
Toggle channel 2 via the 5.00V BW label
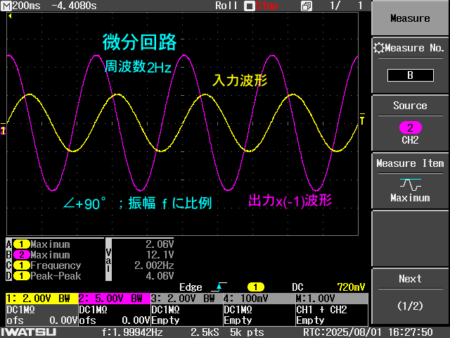(x=113, y=299)
